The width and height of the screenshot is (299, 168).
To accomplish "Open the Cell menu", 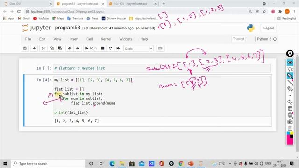I will [89, 39].
